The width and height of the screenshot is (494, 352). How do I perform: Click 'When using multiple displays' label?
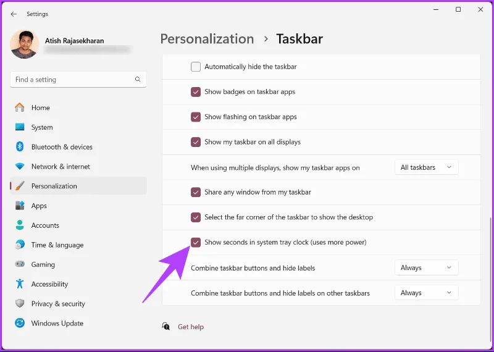275,167
